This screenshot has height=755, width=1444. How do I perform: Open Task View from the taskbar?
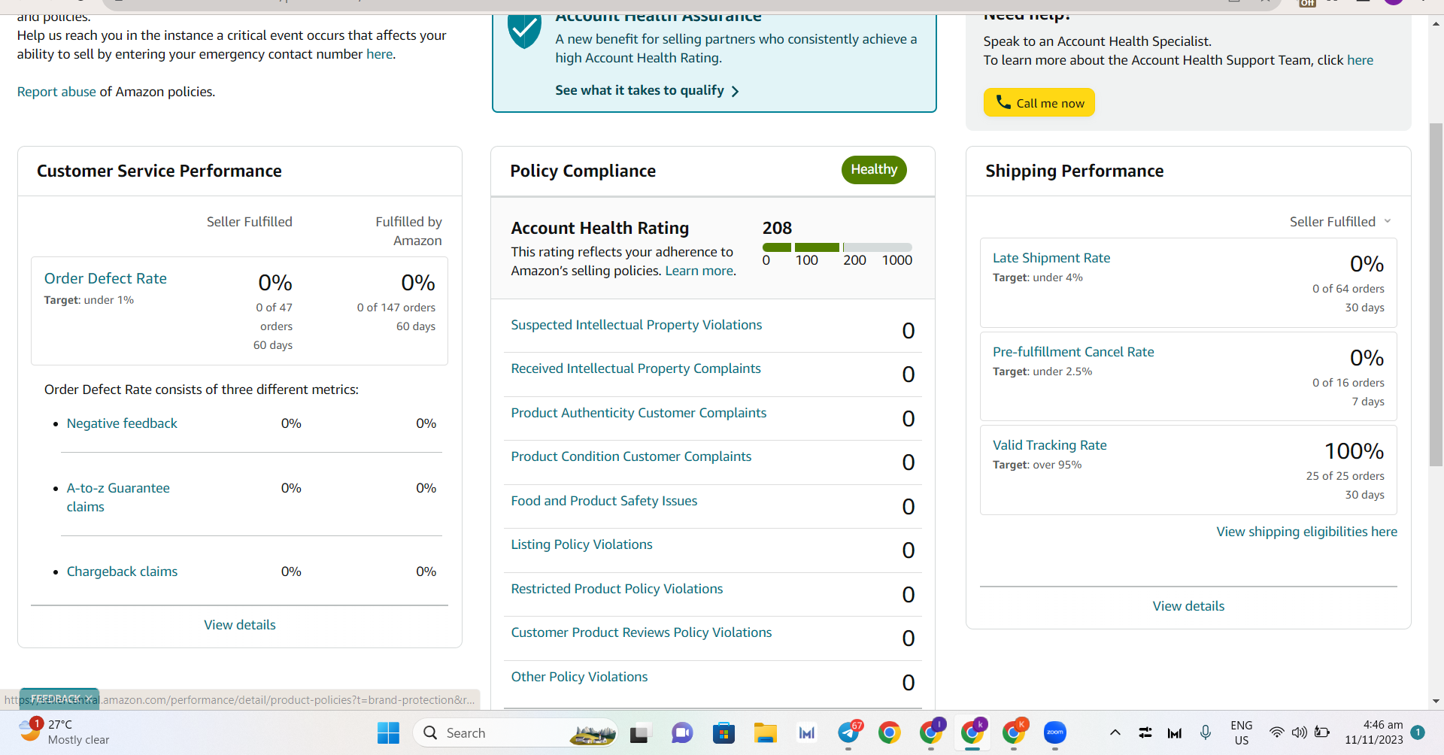click(x=639, y=732)
